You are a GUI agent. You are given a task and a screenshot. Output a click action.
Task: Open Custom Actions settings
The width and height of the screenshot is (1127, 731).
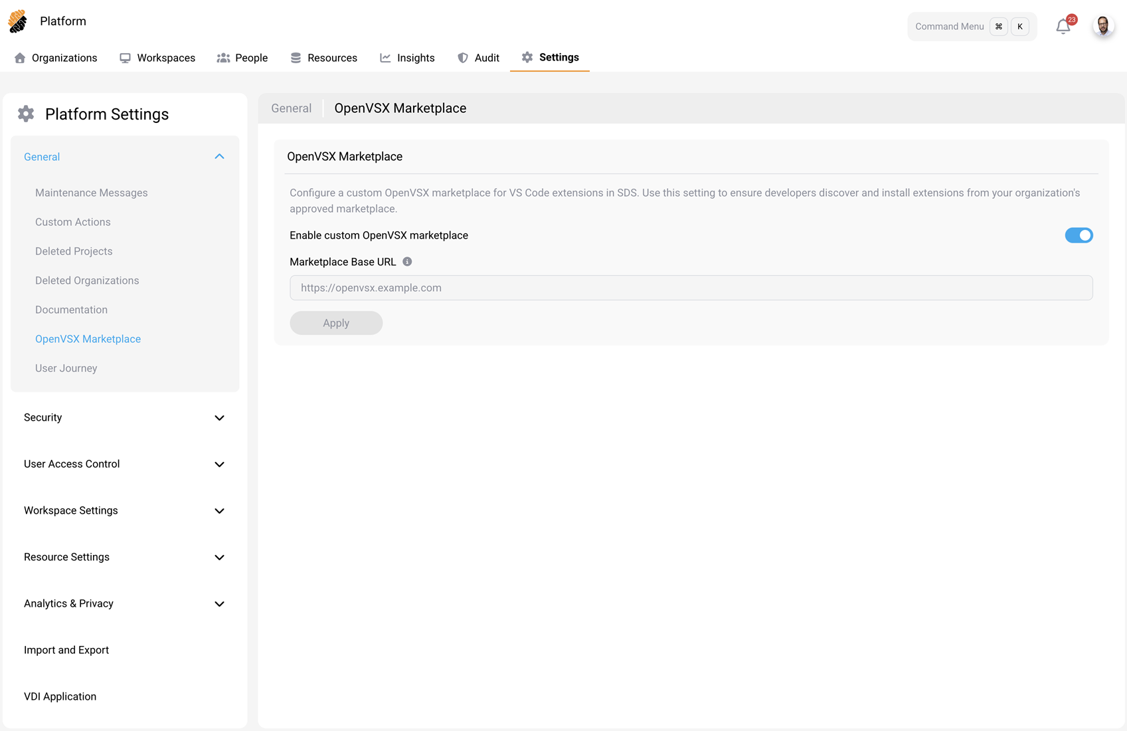[73, 222]
